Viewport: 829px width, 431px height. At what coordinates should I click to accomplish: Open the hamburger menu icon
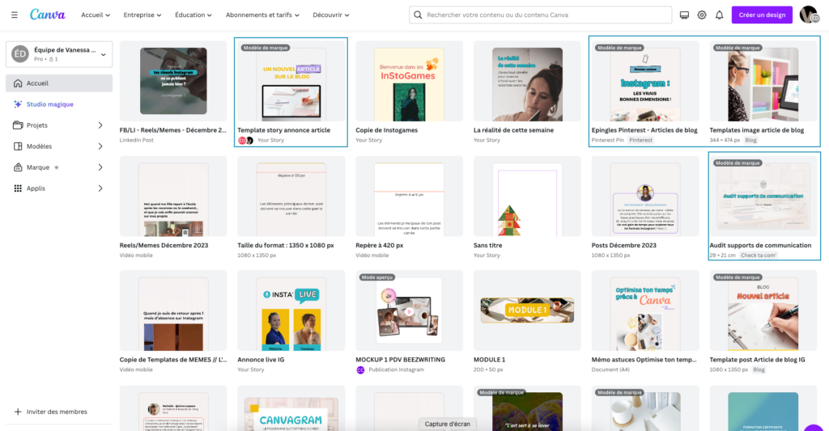click(x=15, y=15)
